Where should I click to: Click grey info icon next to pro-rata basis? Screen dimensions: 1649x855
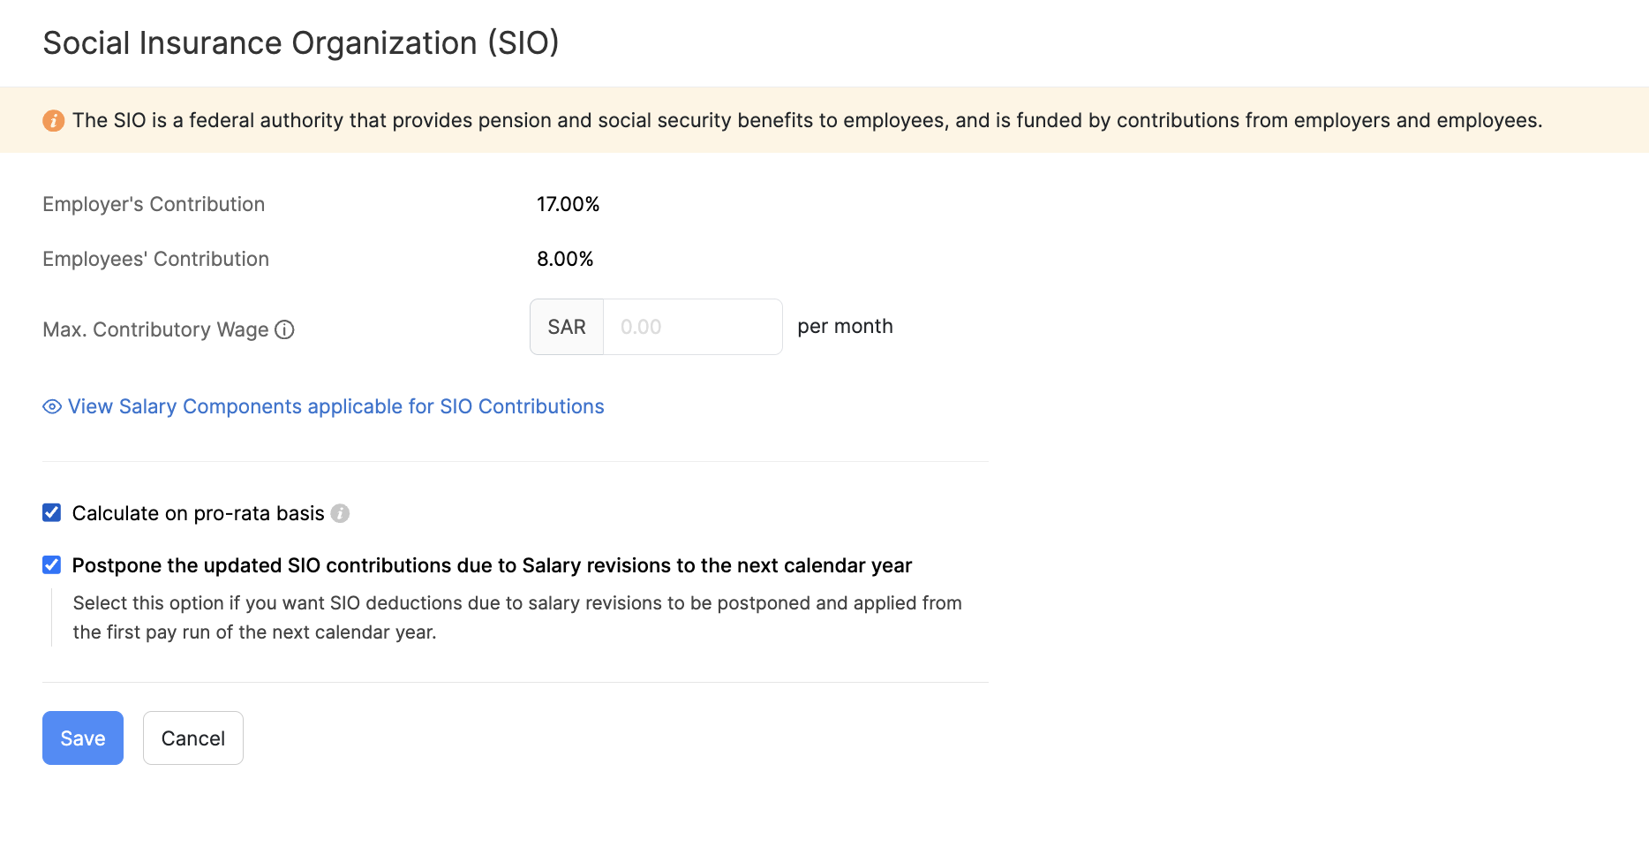pos(340,513)
